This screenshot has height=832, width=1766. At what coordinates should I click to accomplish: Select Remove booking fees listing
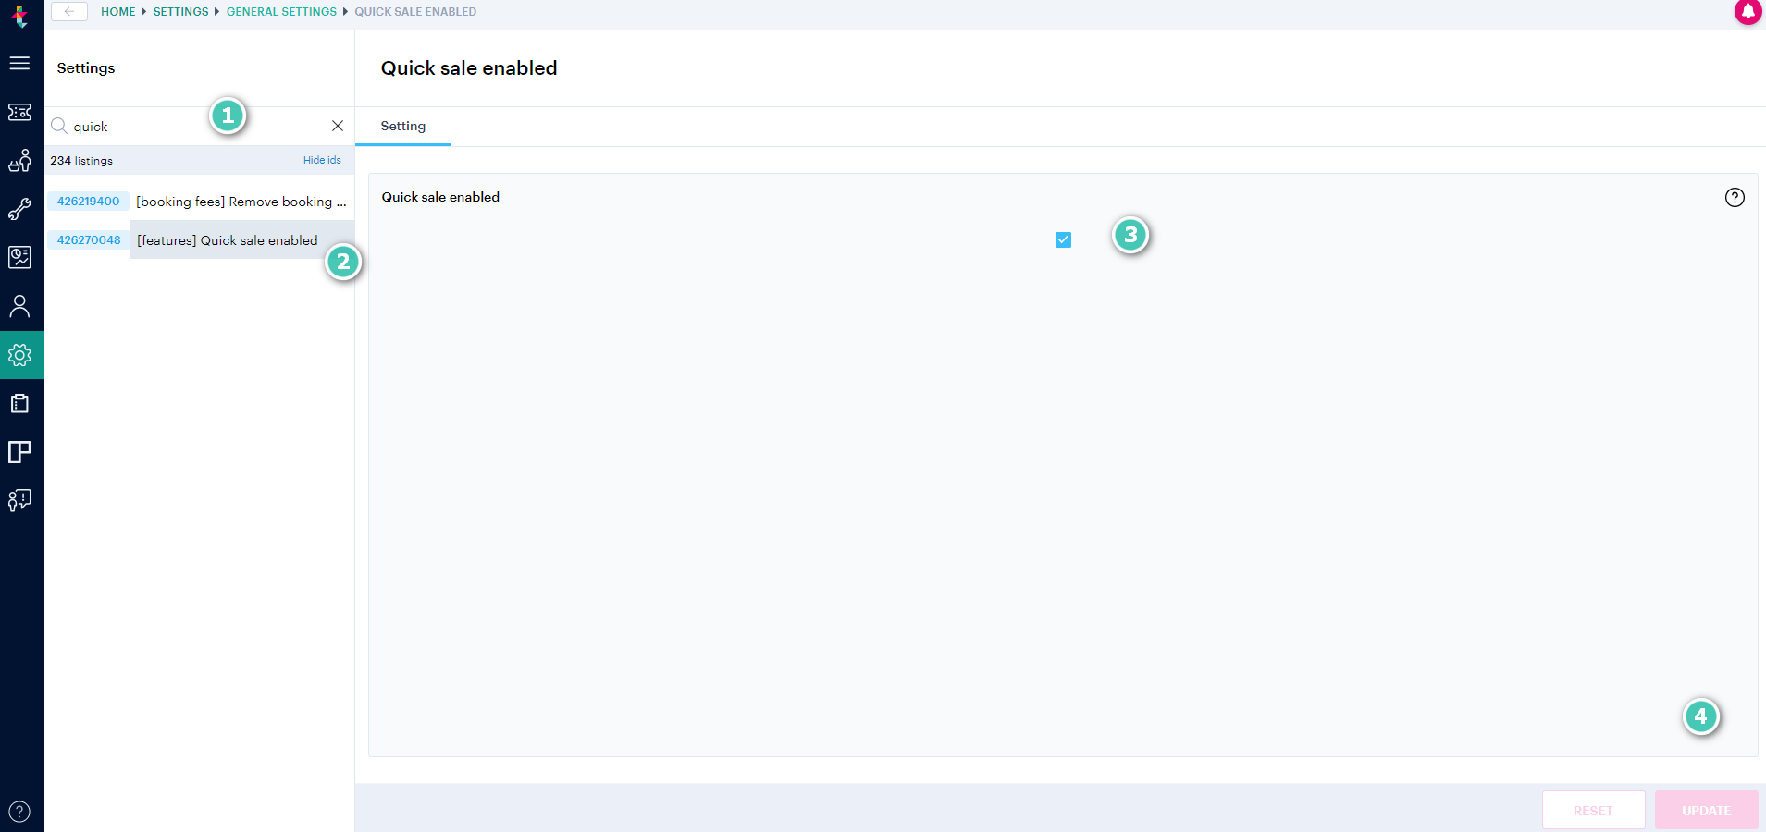pos(241,202)
